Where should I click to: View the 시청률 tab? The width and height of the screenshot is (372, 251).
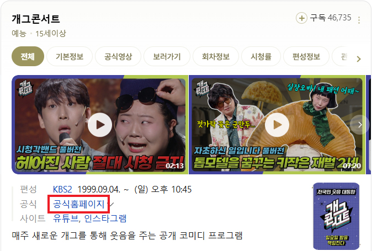click(x=261, y=56)
